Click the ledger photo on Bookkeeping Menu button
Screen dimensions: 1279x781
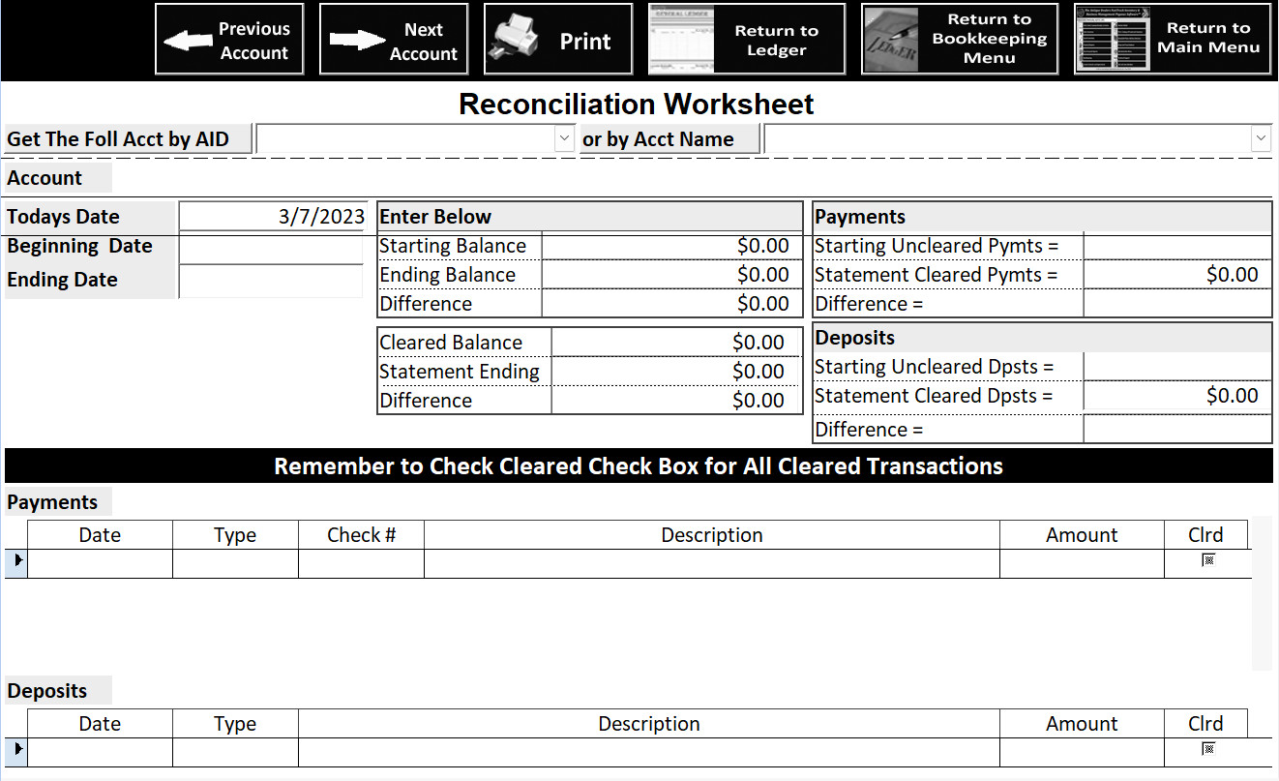click(890, 40)
